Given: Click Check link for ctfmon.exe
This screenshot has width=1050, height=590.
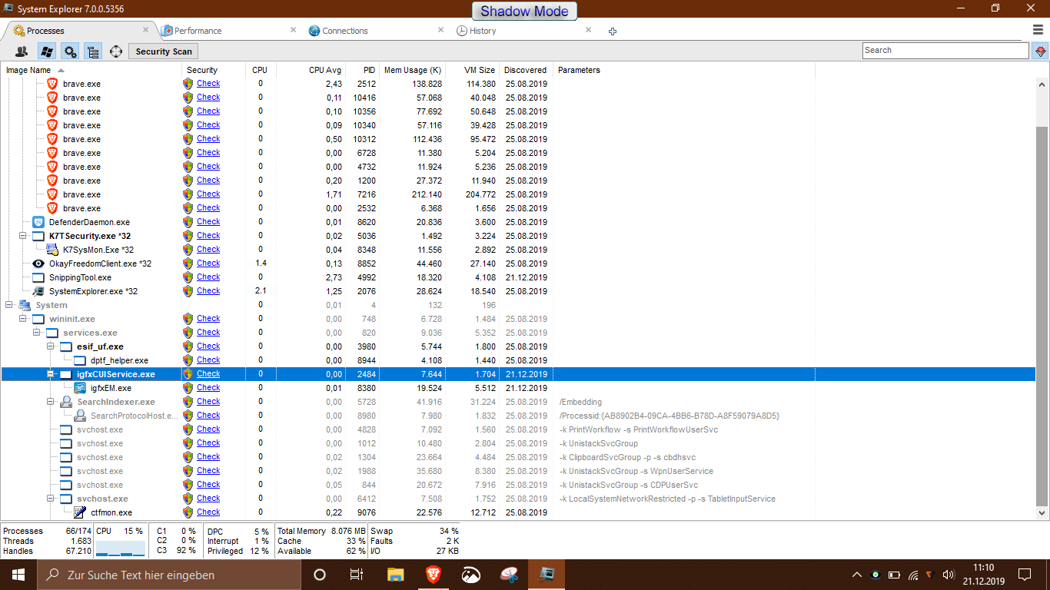Looking at the screenshot, I should [208, 512].
